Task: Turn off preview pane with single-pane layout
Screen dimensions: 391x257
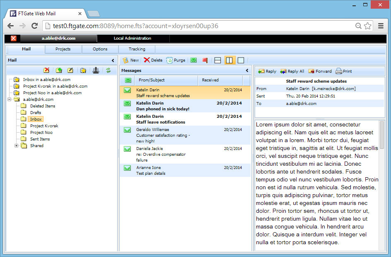Action: (x=241, y=60)
